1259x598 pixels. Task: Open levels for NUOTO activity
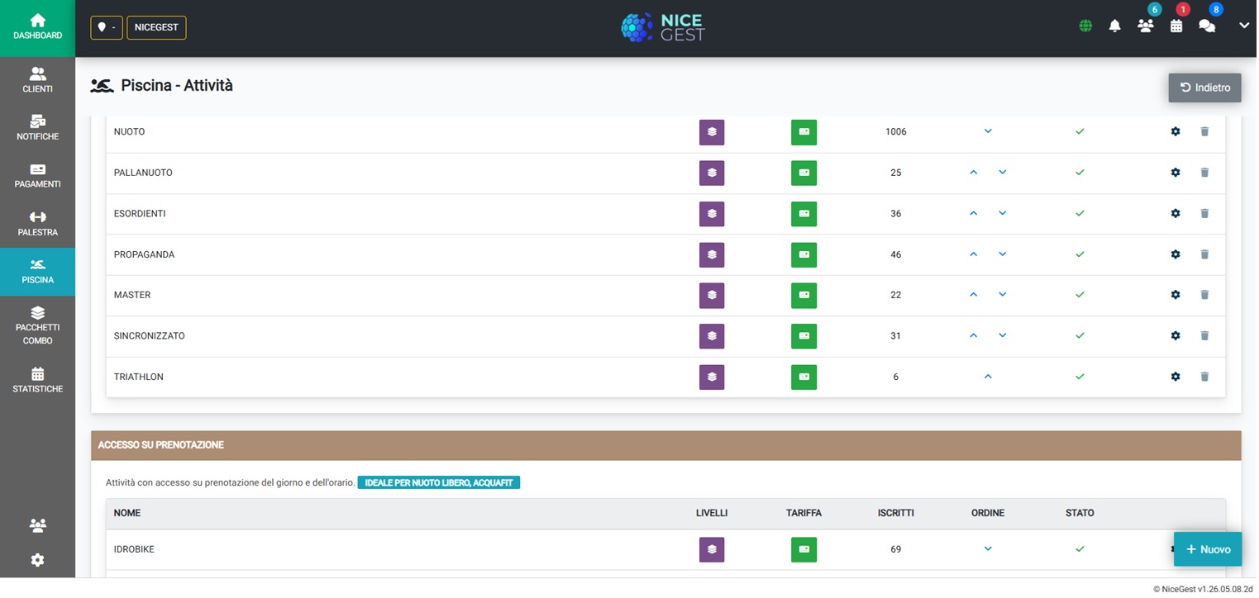point(711,132)
